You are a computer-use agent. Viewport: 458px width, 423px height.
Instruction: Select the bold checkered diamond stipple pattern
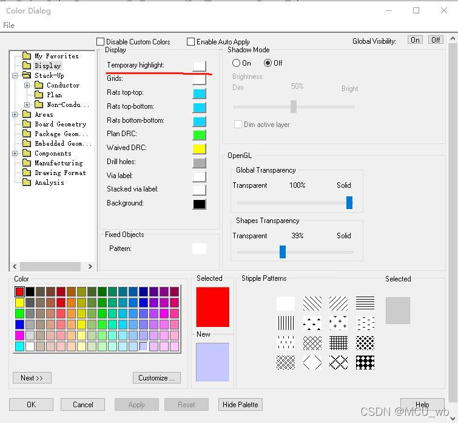pos(365,362)
